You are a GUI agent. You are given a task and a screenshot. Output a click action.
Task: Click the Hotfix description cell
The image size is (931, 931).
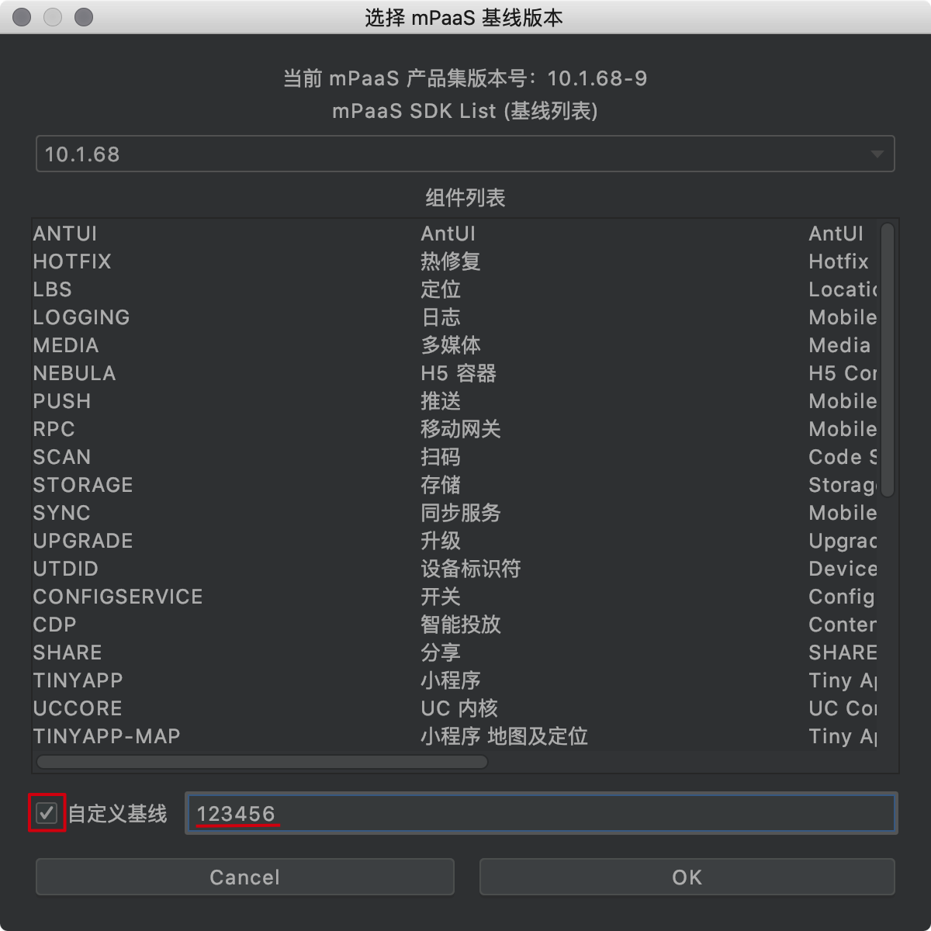tap(839, 261)
